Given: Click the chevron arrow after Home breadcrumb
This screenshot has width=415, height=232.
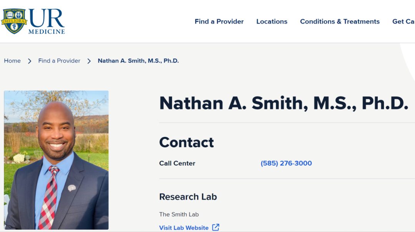Looking at the screenshot, I should click(30, 61).
